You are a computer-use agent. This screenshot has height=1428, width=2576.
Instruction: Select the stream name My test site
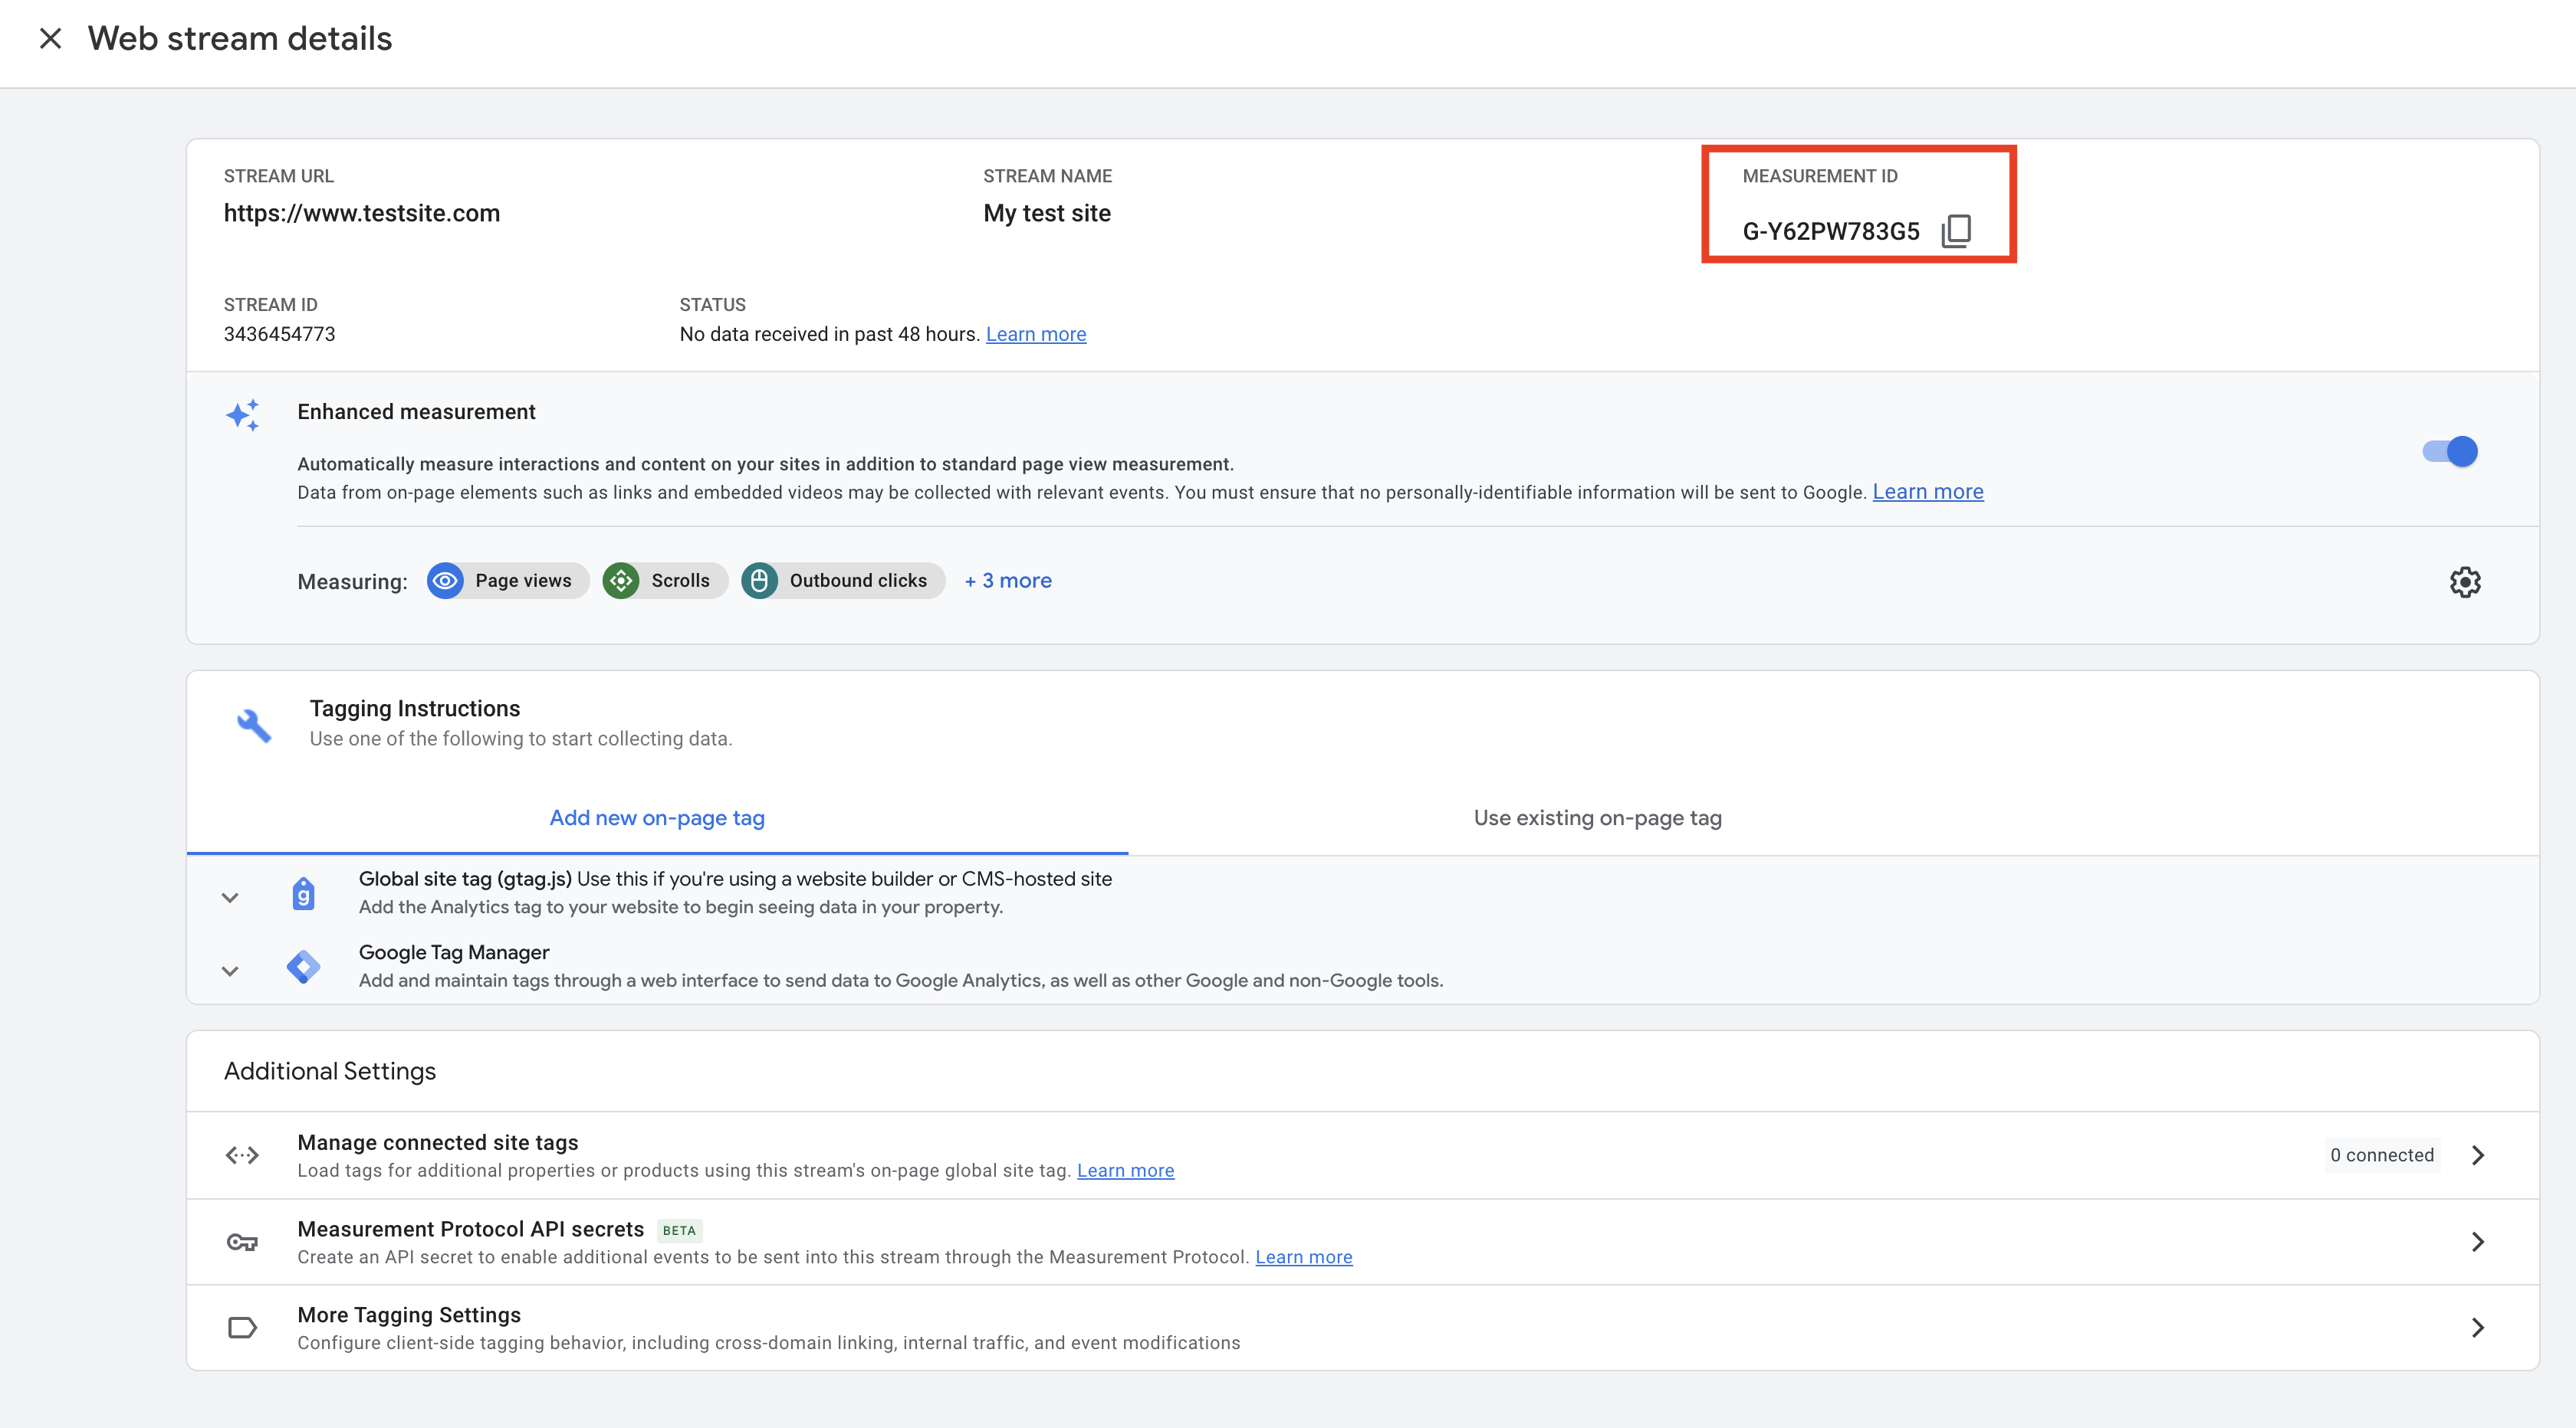coord(1047,213)
